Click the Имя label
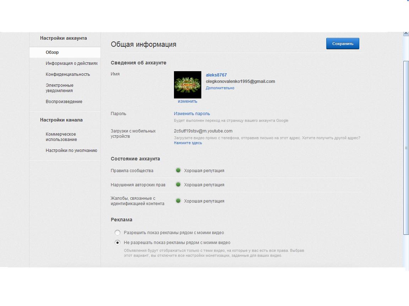 tap(115, 74)
